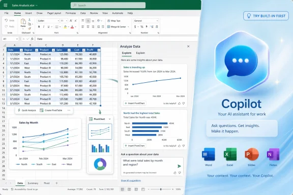
Task: Apply percent style format
Action: pyautogui.click(x=142, y=27)
